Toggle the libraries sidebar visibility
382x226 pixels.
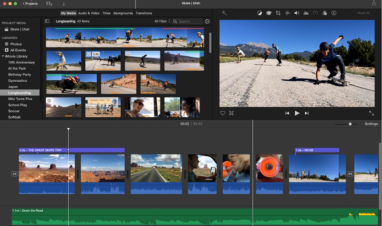coord(47,21)
